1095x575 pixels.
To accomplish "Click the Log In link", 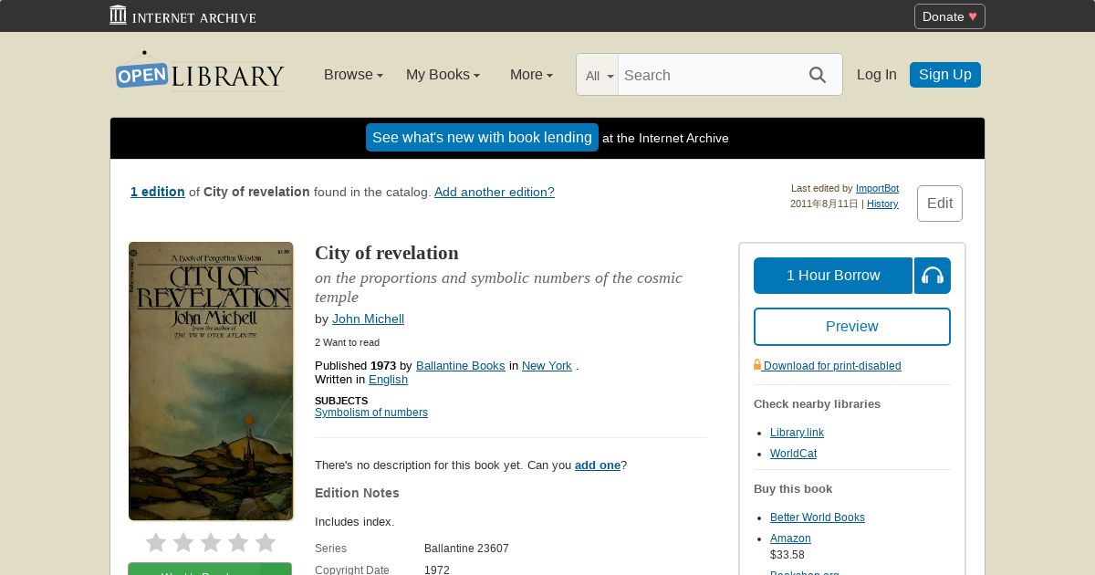I will pos(877,75).
